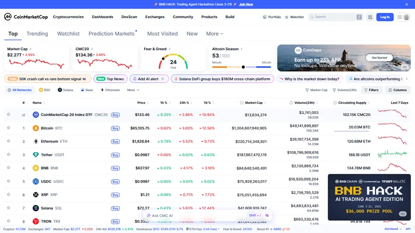Switch to the Most Visited tab
The width and height of the screenshot is (415, 233).
(x=162, y=34)
